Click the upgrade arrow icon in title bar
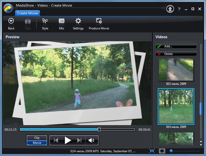The height and width of the screenshot is (156, 206). coord(170,9)
